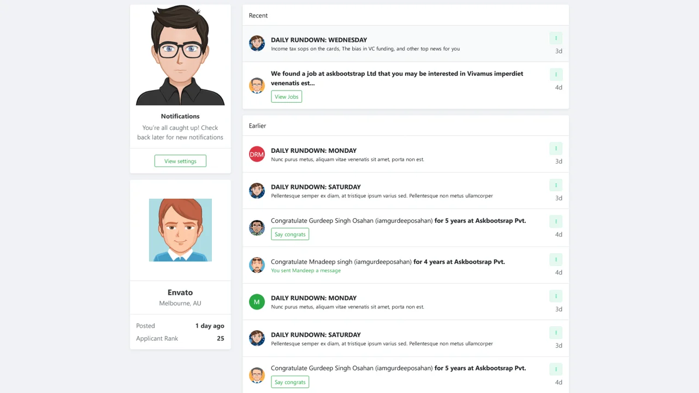Click the askbootstrap Ltd job notification avatar
699x393 pixels.
click(x=257, y=85)
